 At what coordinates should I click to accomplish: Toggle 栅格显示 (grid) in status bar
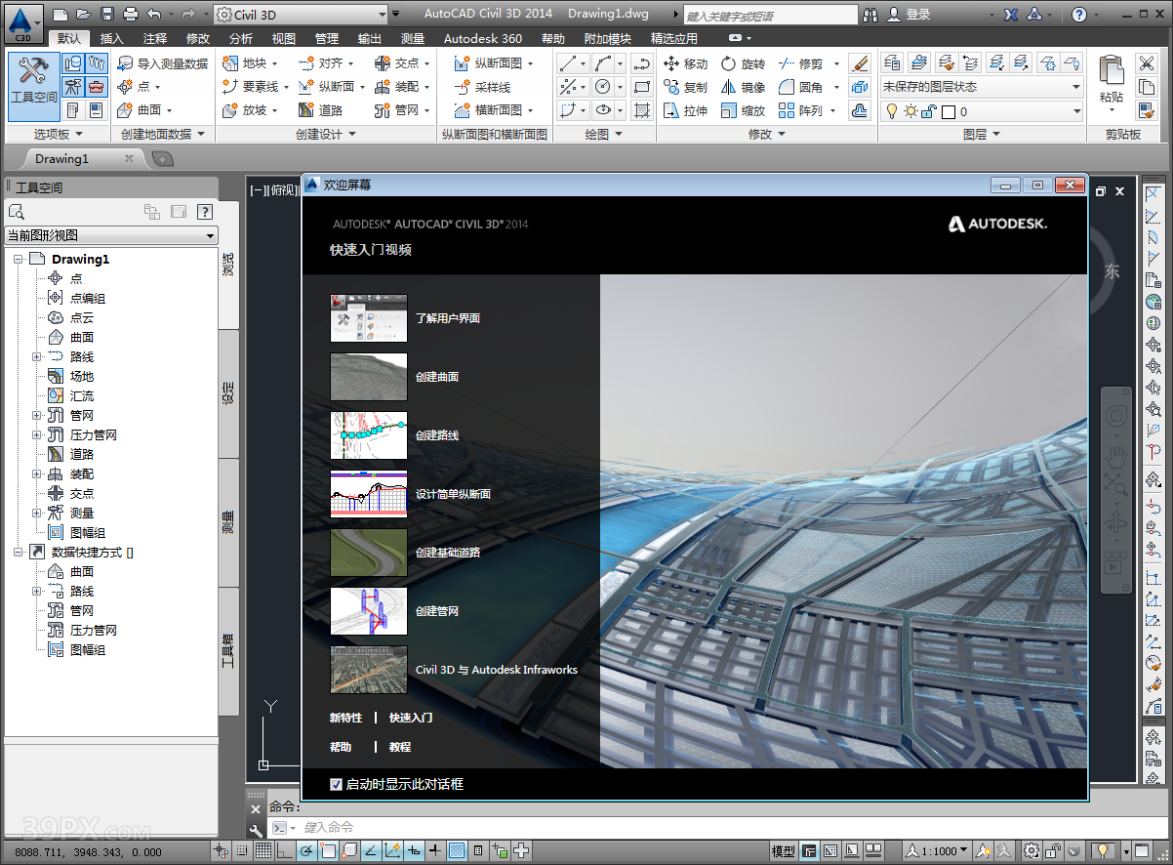[x=263, y=850]
